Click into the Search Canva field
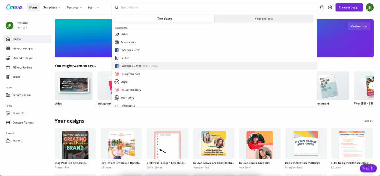Image resolution: width=380 pixels, height=176 pixels. click(x=214, y=7)
